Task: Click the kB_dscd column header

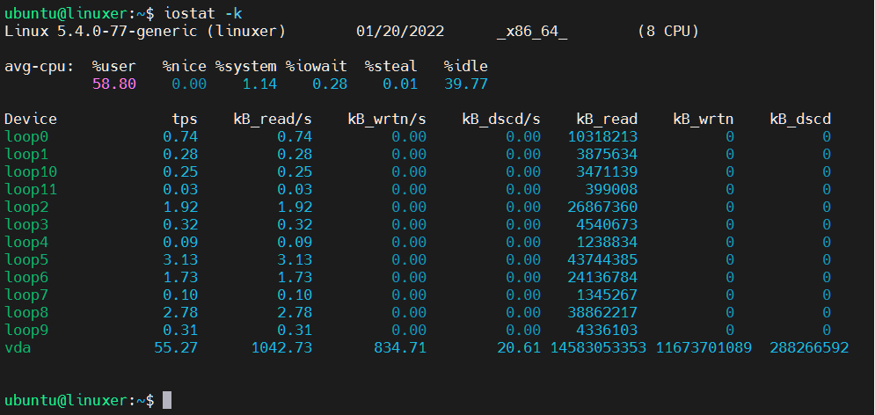Action: coord(801,119)
